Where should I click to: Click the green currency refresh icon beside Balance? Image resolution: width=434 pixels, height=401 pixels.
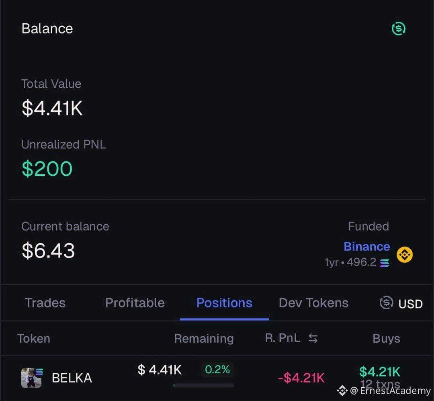(399, 29)
